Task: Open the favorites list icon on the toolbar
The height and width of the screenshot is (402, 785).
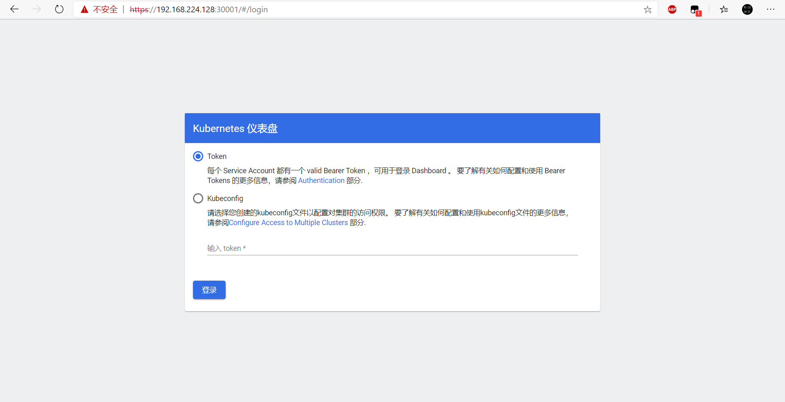Action: (x=724, y=9)
